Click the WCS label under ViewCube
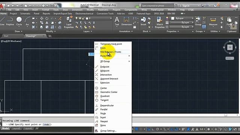Viewport: 240px width, 135px height. pyautogui.click(x=229, y=58)
